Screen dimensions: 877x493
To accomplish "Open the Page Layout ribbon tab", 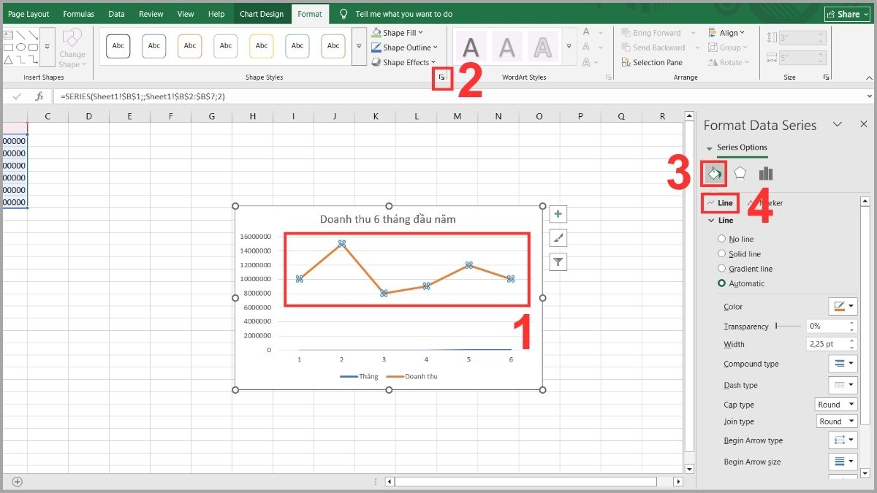I will point(29,14).
